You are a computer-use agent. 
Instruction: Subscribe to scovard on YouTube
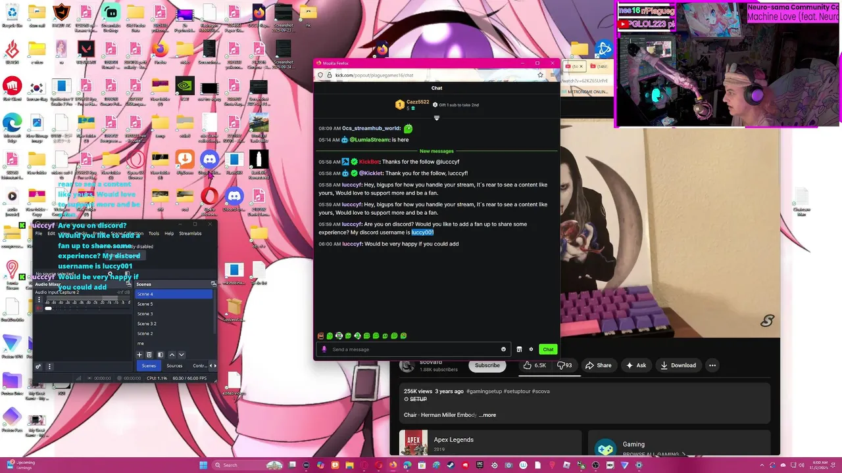tap(487, 365)
